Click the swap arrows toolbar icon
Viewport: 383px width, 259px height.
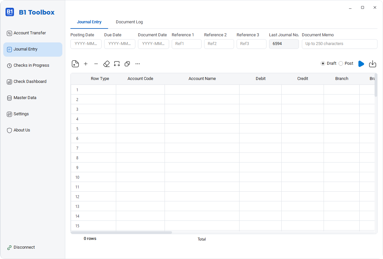[117, 64]
